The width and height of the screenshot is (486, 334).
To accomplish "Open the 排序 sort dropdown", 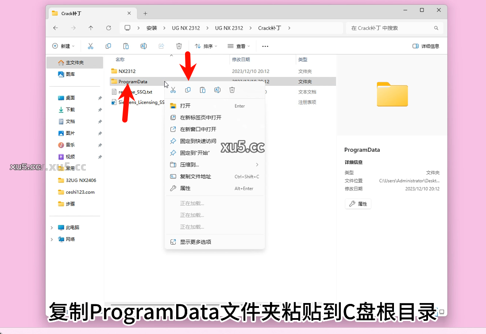I will (x=206, y=46).
